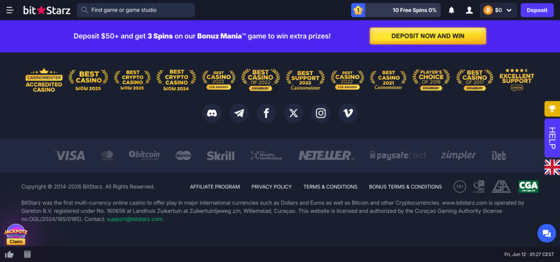The height and width of the screenshot is (262, 560).
Task: Click the Fri, Jun 12 clock text
Action: coord(529,254)
